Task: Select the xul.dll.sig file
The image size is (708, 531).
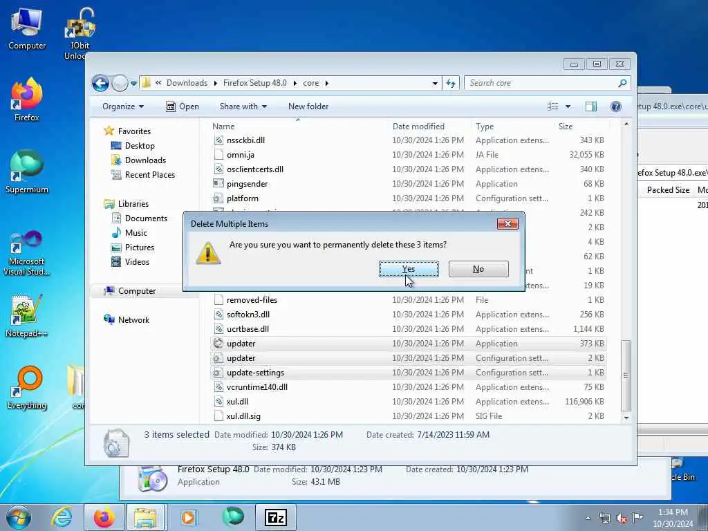Action: [243, 416]
